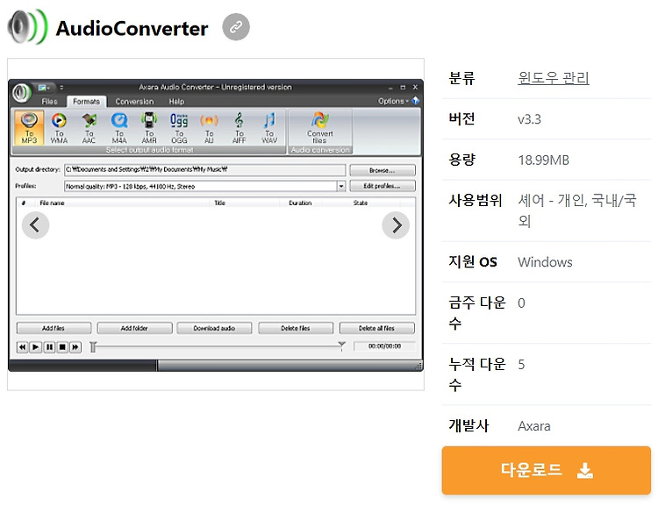Click the Output directory path field
This screenshot has width=658, height=506.
coord(204,169)
